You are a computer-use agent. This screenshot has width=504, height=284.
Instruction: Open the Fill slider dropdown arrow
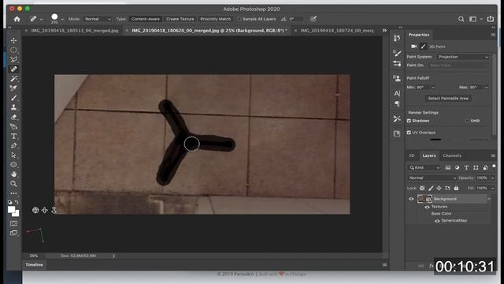click(x=492, y=188)
